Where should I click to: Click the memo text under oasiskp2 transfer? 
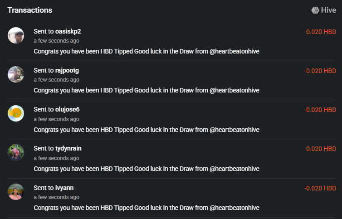tap(147, 51)
